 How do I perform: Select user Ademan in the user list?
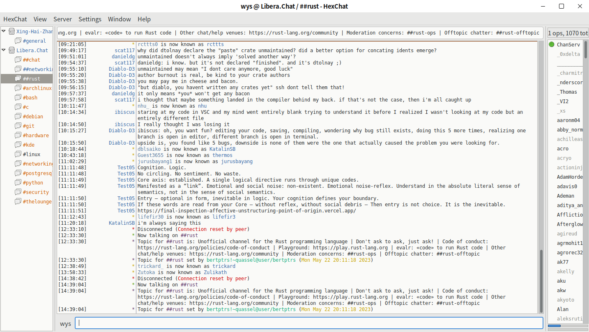[x=566, y=196]
